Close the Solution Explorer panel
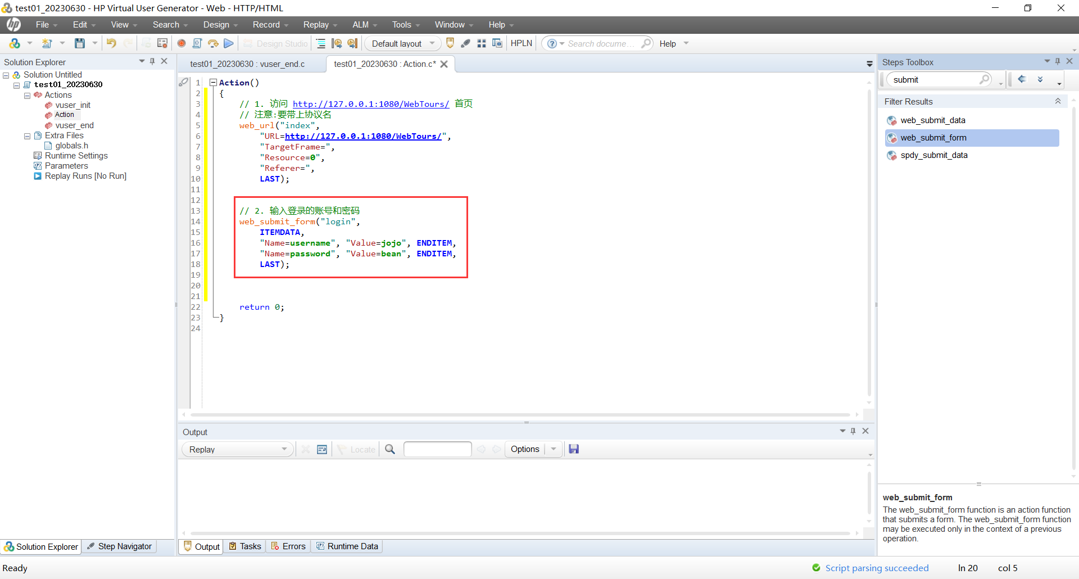This screenshot has height=579, width=1079. 164,61
